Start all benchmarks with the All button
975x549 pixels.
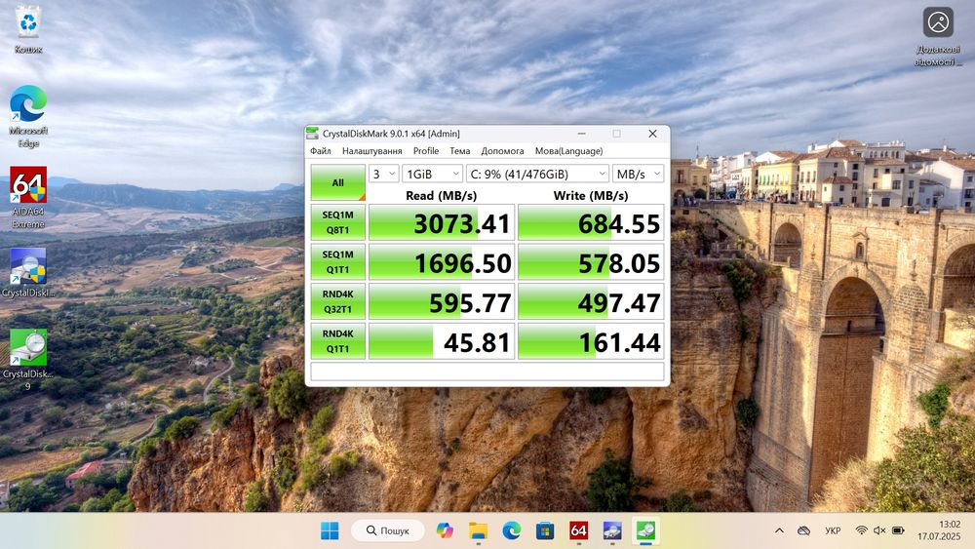337,182
